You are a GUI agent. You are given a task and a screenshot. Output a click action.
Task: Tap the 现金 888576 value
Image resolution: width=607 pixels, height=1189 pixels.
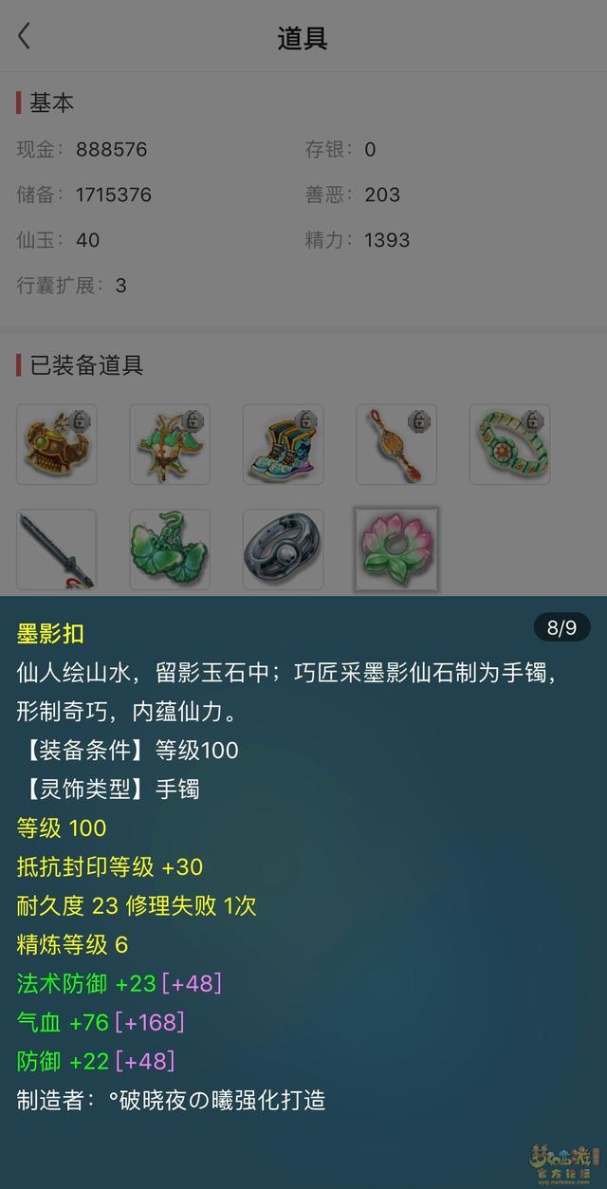[111, 149]
